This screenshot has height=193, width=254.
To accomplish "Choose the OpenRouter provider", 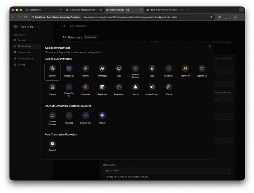I will point(152,90).
